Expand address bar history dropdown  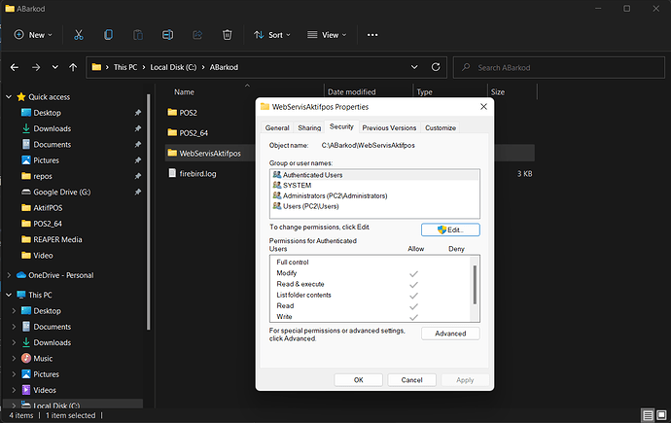tap(414, 67)
